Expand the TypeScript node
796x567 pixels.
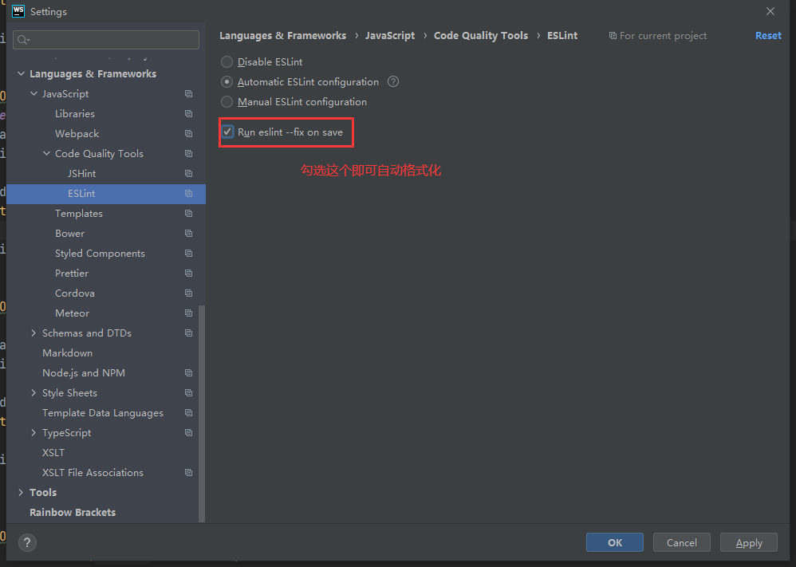[x=33, y=432]
